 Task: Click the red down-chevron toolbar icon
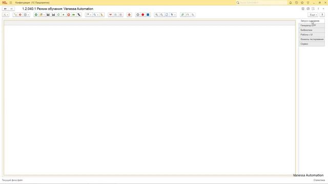pyautogui.click(x=111, y=15)
